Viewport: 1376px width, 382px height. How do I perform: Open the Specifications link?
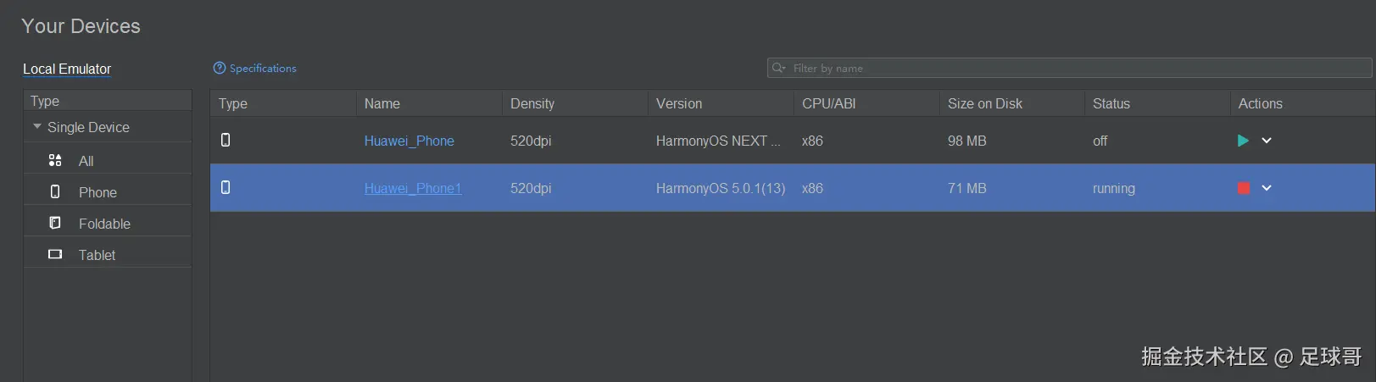tap(263, 68)
